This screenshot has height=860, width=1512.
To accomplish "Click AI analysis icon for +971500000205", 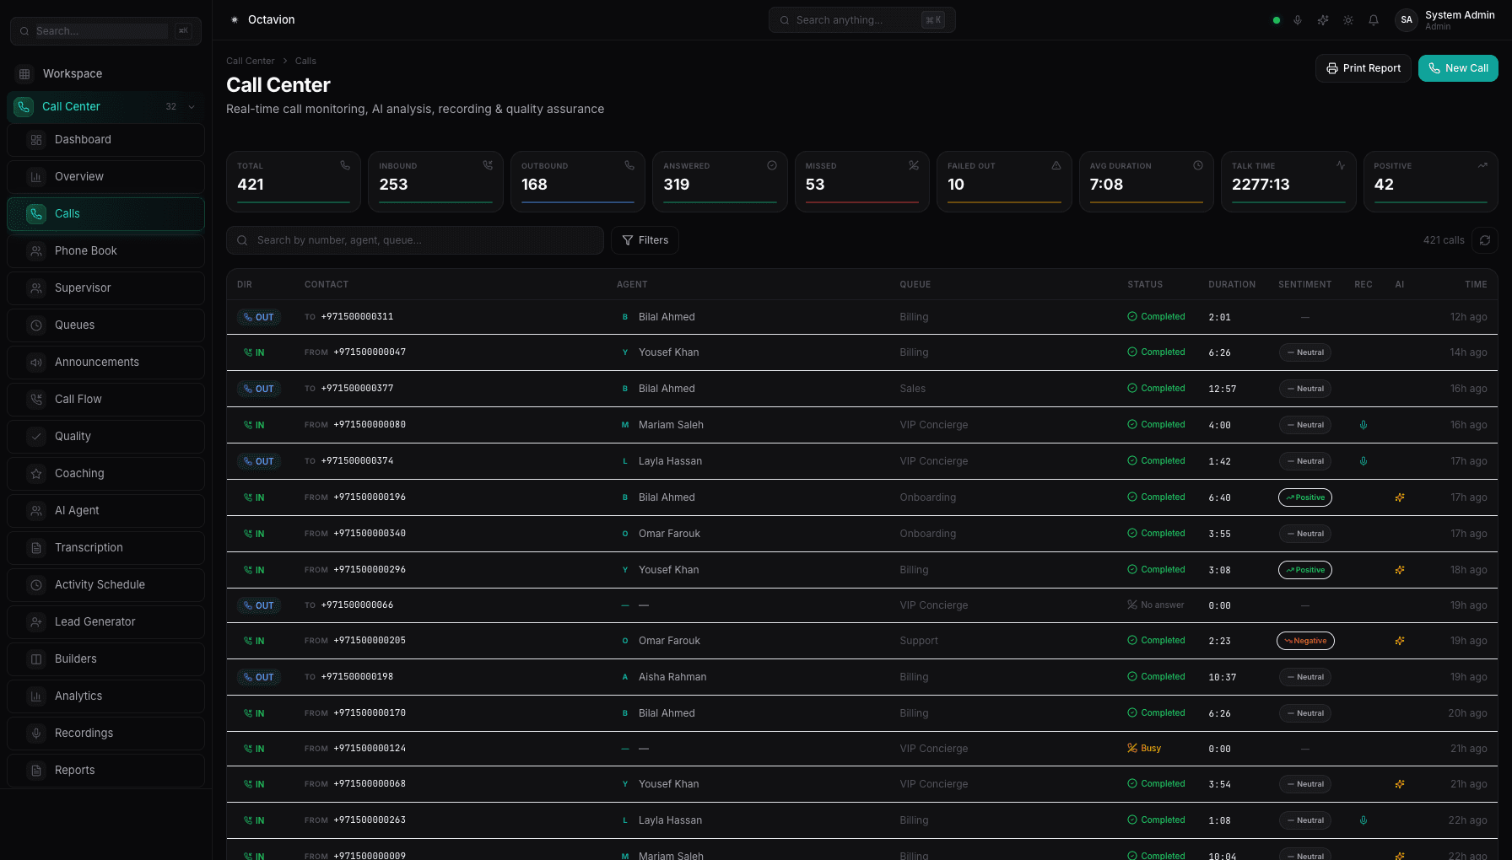I will (x=1400, y=641).
